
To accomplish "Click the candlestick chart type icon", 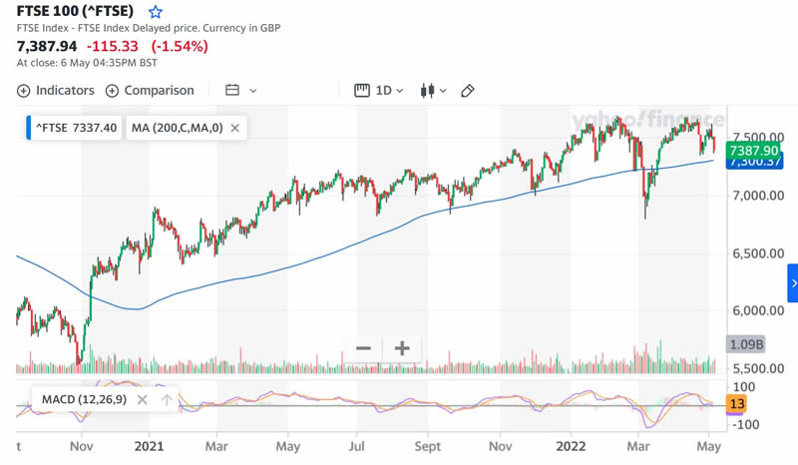I will 428,91.
